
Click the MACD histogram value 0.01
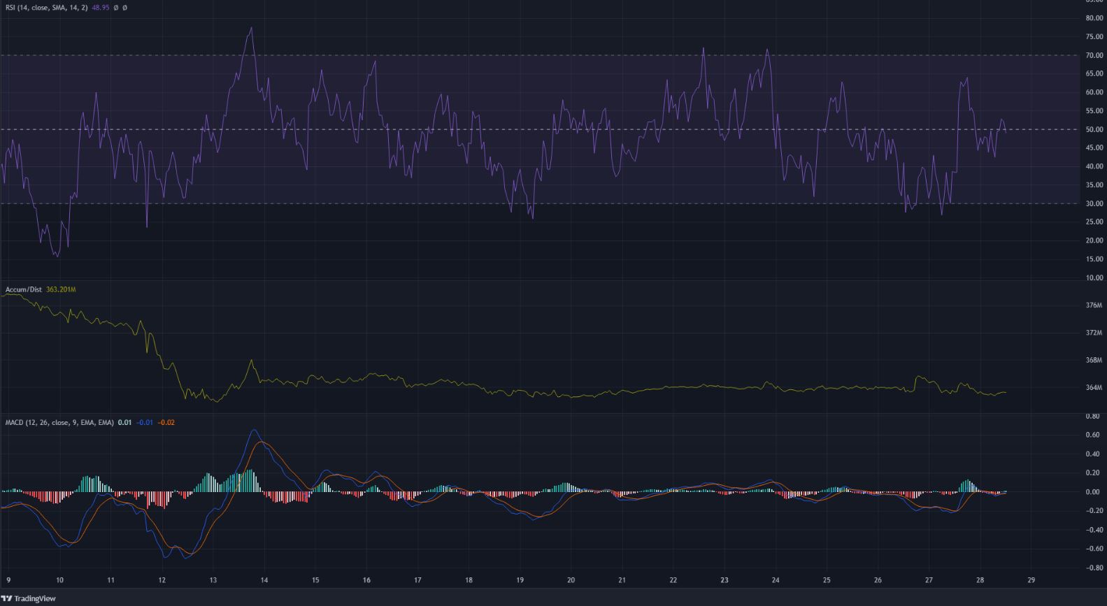[x=124, y=422]
